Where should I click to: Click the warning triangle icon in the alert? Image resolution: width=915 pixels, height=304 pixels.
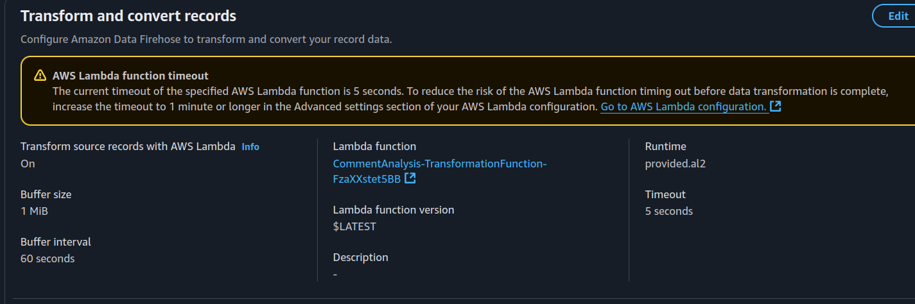40,76
